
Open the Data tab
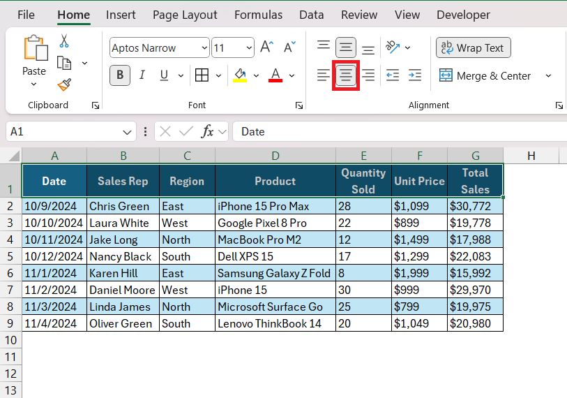click(x=311, y=15)
